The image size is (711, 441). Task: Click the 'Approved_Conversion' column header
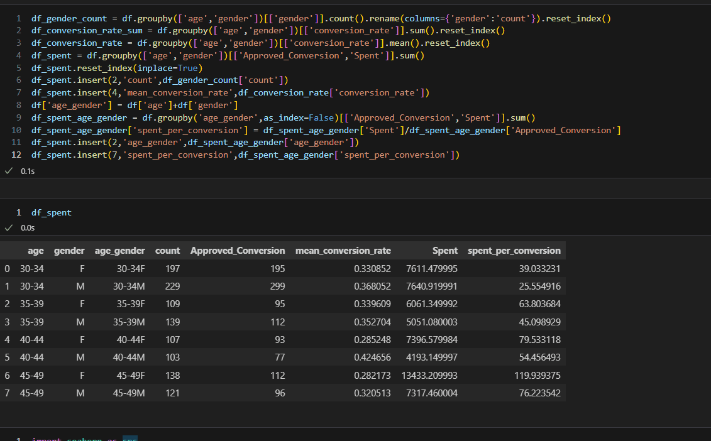(x=238, y=251)
